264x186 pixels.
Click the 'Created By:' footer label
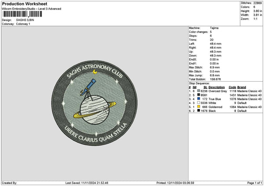click(9, 183)
